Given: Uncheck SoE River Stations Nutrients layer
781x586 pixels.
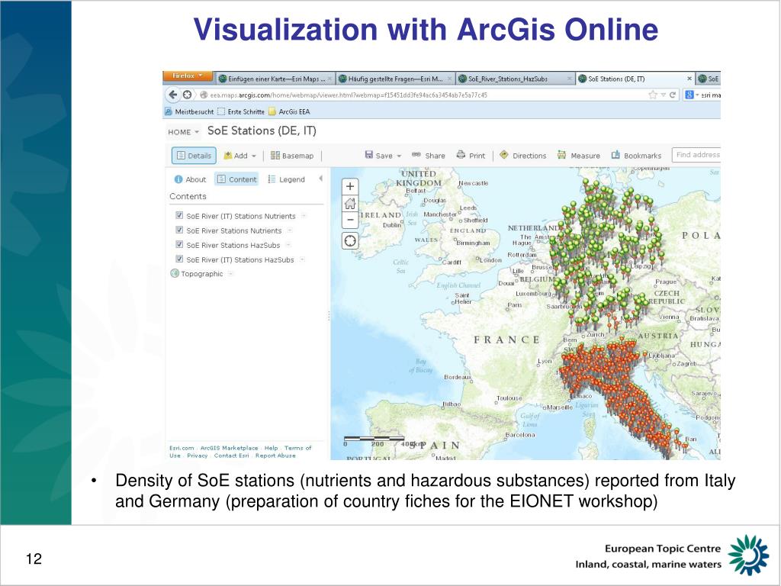Looking at the screenshot, I should 179,230.
